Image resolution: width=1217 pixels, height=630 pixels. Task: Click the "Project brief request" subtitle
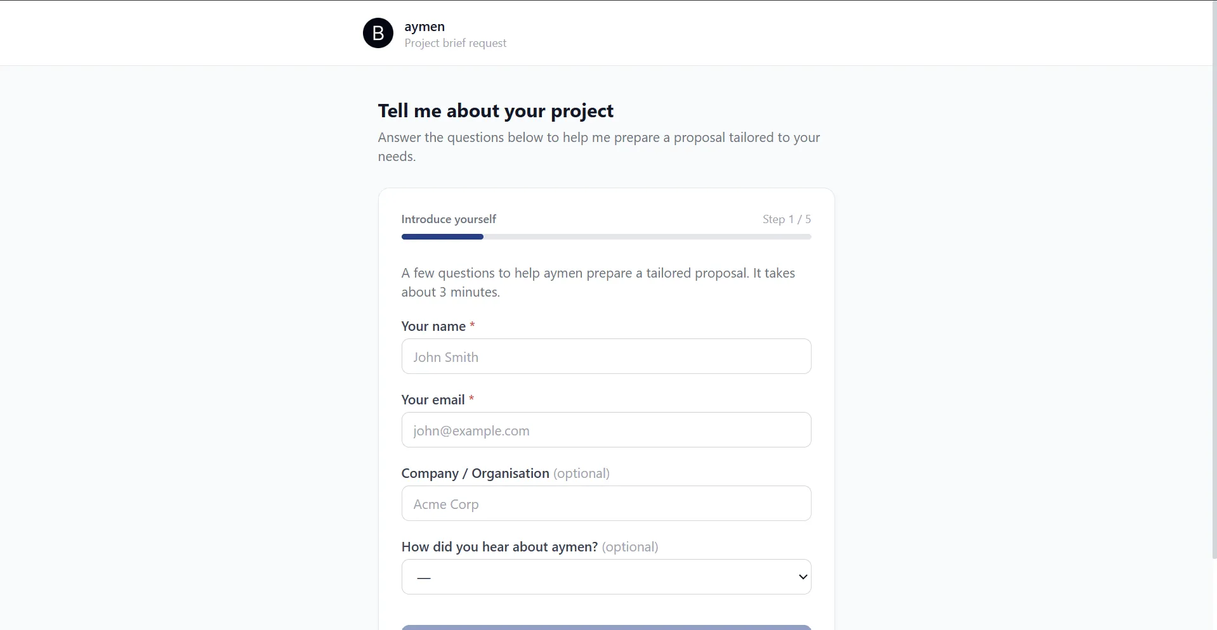point(456,43)
